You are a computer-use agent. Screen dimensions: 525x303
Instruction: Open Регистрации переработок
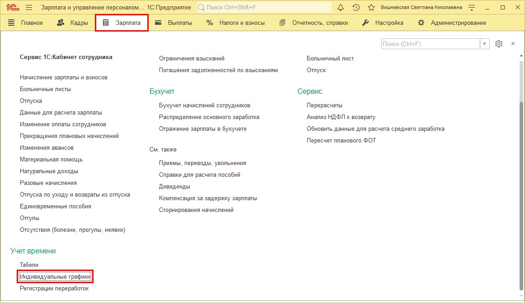click(x=54, y=288)
